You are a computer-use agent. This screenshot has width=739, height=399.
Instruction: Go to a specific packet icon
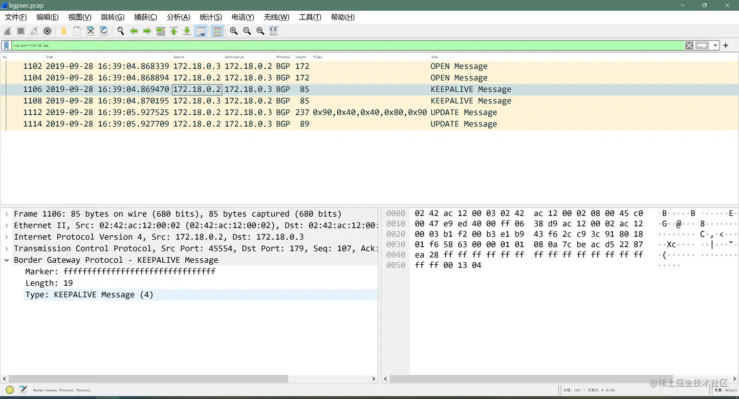coord(160,31)
